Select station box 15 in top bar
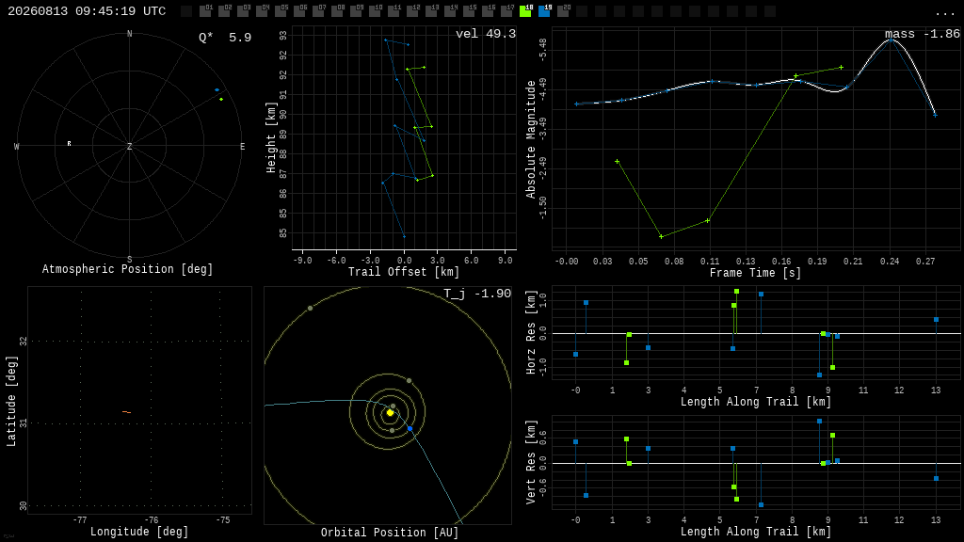 tap(469, 11)
